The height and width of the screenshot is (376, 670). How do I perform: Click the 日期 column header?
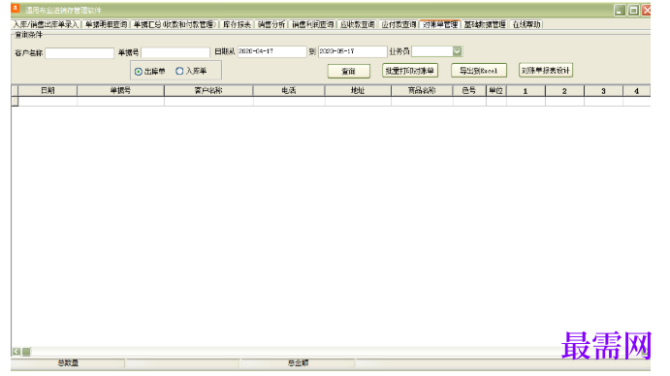coord(48,90)
